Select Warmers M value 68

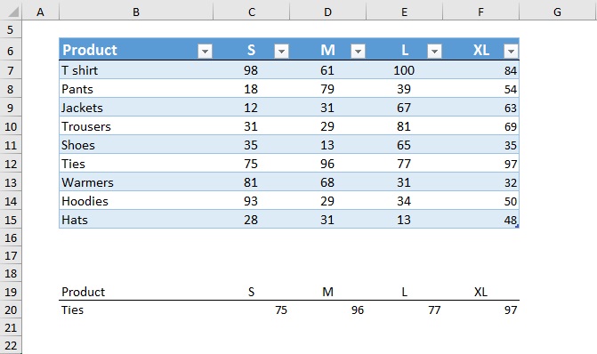click(327, 182)
